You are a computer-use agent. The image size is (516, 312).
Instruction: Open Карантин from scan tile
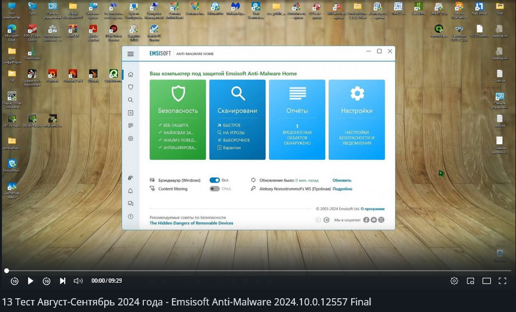click(x=229, y=148)
